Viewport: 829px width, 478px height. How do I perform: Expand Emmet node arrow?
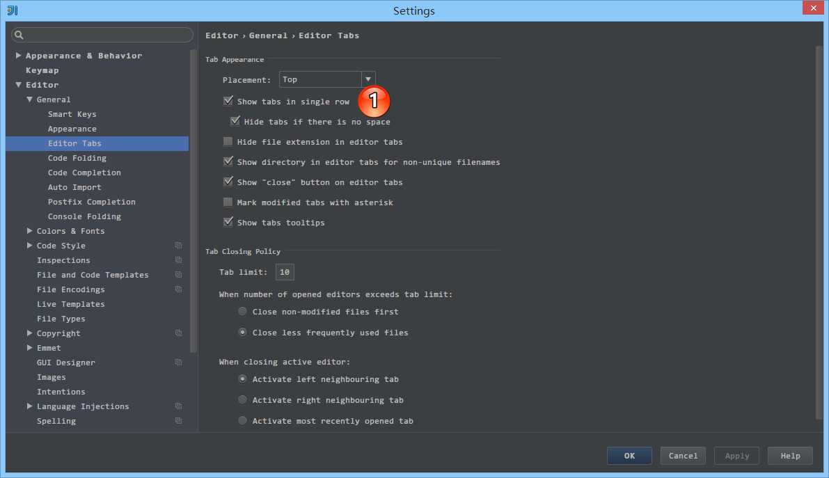click(30, 348)
